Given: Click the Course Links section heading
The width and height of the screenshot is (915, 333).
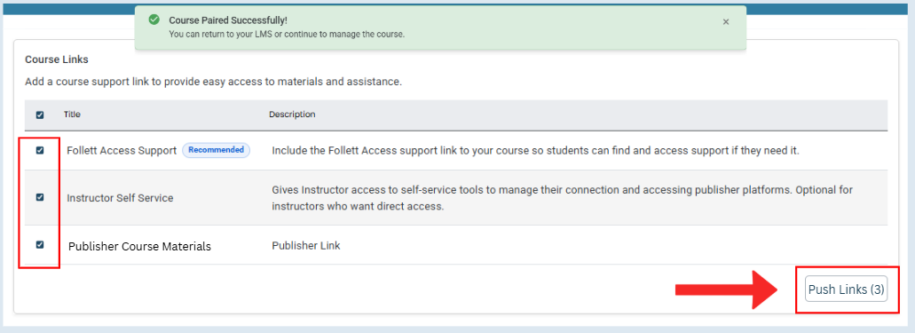Looking at the screenshot, I should point(57,59).
